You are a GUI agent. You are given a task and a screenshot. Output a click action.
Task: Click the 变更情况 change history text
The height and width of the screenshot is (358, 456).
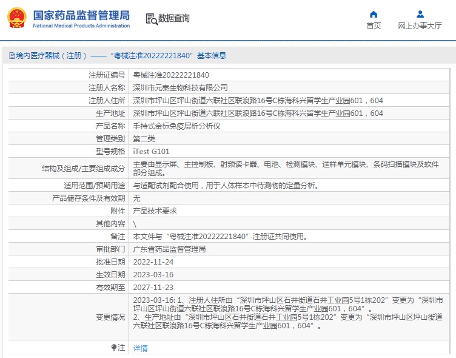(288, 313)
